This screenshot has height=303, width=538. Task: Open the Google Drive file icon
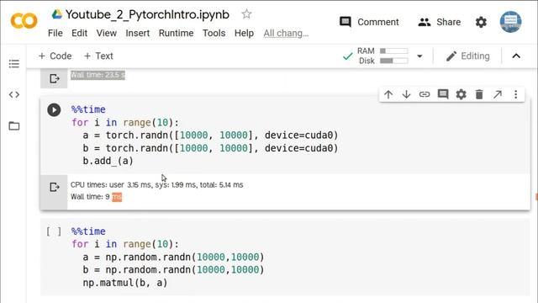56,14
